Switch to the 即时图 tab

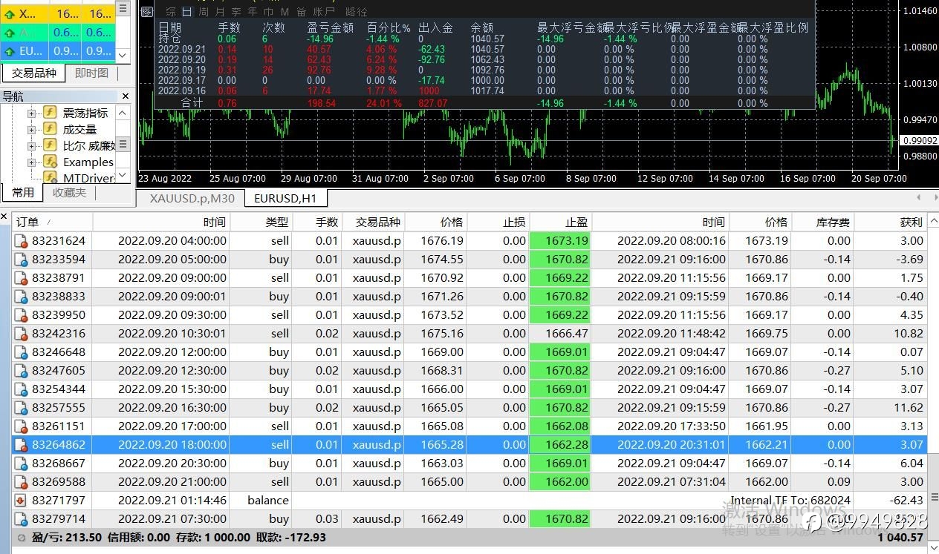[92, 73]
